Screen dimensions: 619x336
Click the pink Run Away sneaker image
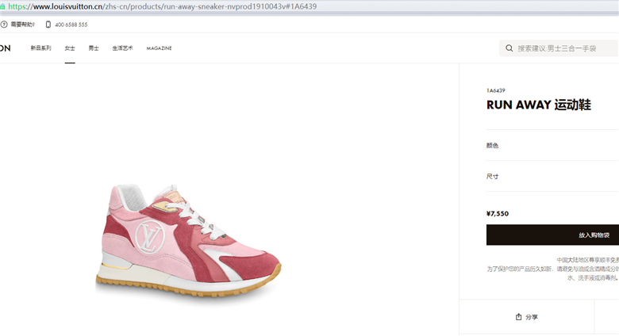tap(189, 240)
